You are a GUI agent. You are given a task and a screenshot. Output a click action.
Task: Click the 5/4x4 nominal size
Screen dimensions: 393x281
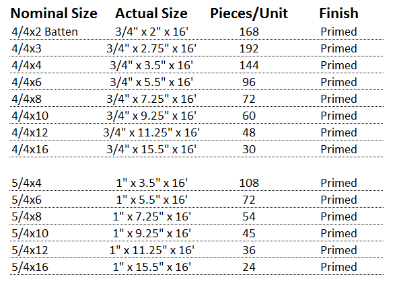click(26, 183)
